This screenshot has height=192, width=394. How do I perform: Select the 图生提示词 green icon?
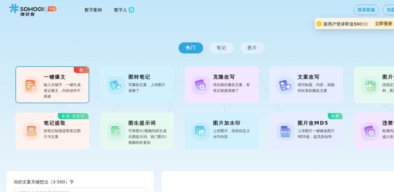click(116, 131)
